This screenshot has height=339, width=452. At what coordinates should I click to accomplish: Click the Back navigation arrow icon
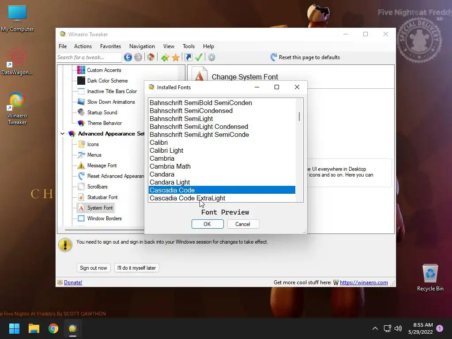pyautogui.click(x=128, y=57)
